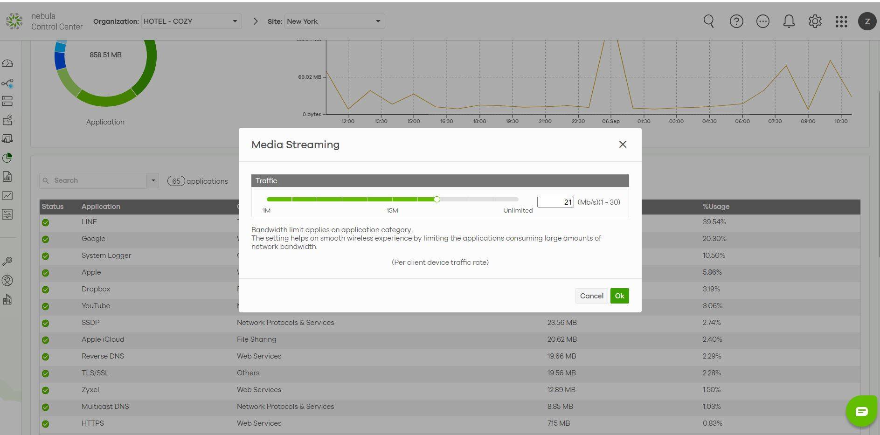This screenshot has height=435, width=880.
Task: Click Cancel in Media Streaming dialog
Action: point(591,296)
